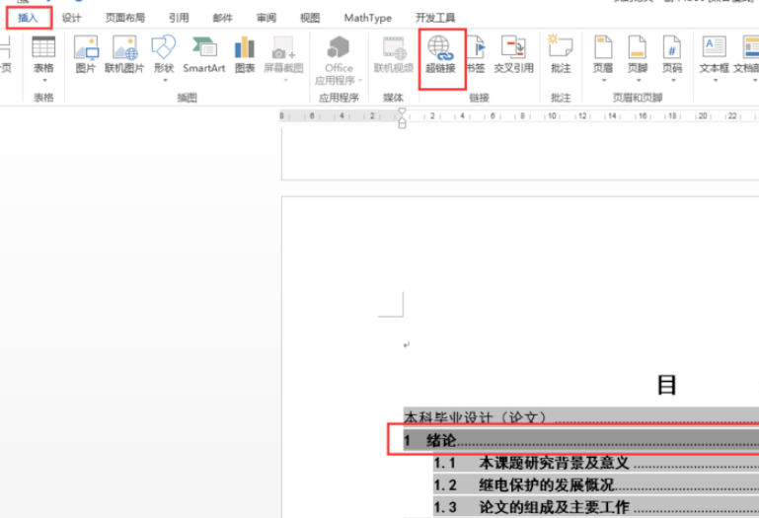Screen dimensions: 759x518
Task: Click the 超链接 hyperlink icon
Action: 440,48
